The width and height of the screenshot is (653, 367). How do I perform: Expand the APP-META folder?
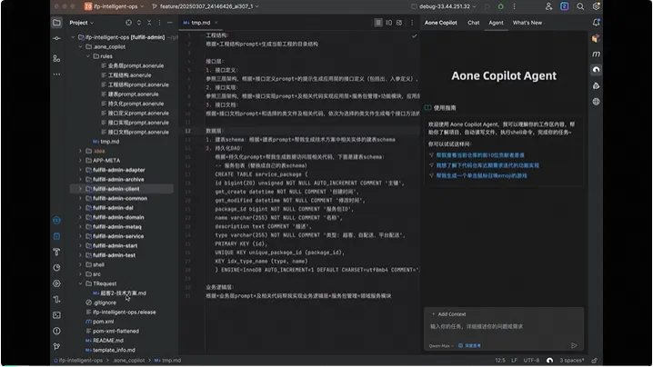[80, 160]
